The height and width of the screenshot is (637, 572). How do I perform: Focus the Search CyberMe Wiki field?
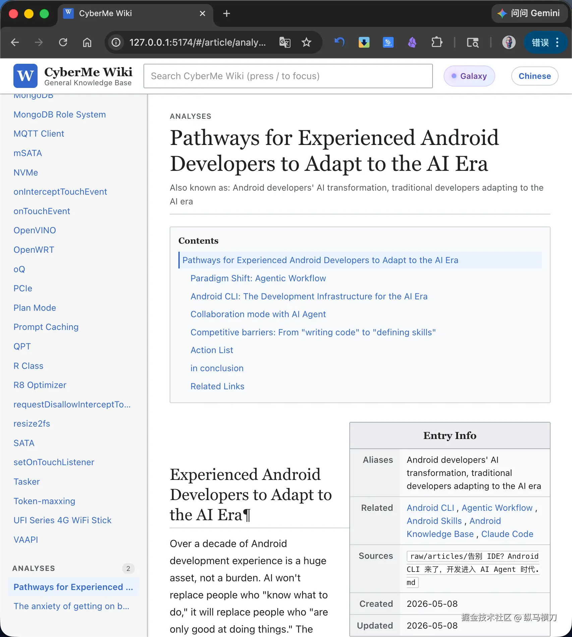point(288,76)
